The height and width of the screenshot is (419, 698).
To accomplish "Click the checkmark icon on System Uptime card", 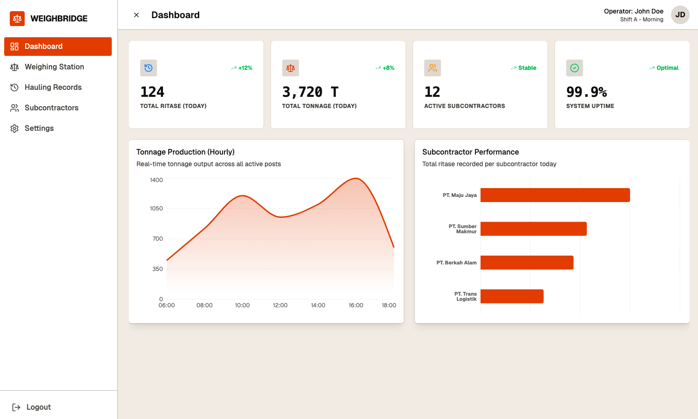I will [x=574, y=68].
